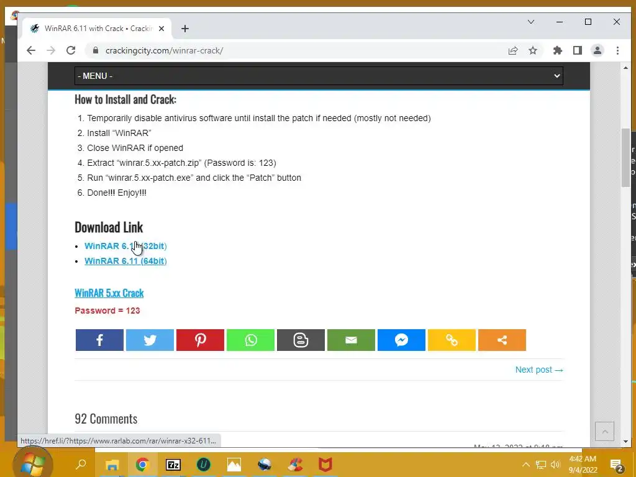
Task: Click the scrollbar down arrow
Action: click(x=625, y=442)
